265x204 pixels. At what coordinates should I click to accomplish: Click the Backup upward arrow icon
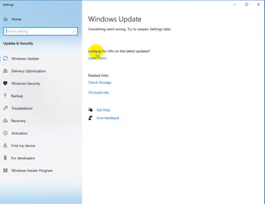click(x=5, y=96)
